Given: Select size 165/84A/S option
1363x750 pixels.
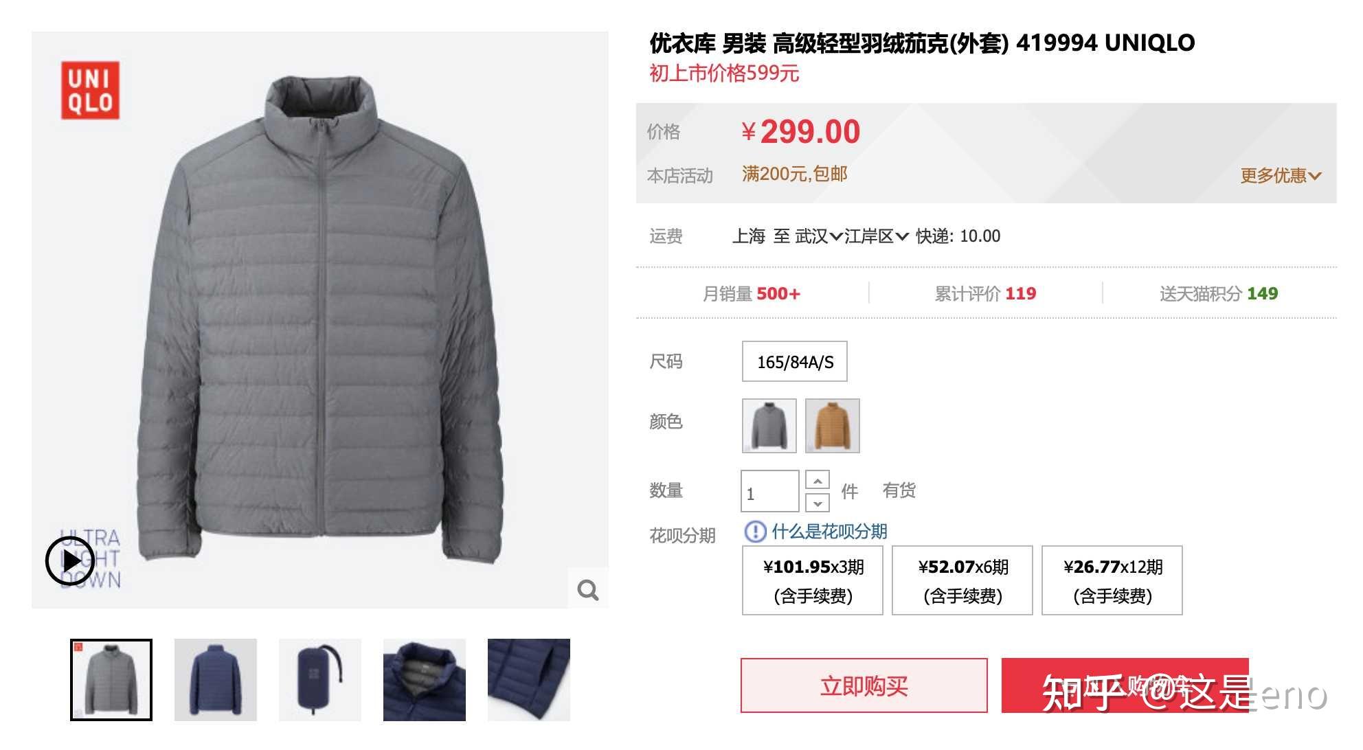Looking at the screenshot, I should tap(795, 361).
